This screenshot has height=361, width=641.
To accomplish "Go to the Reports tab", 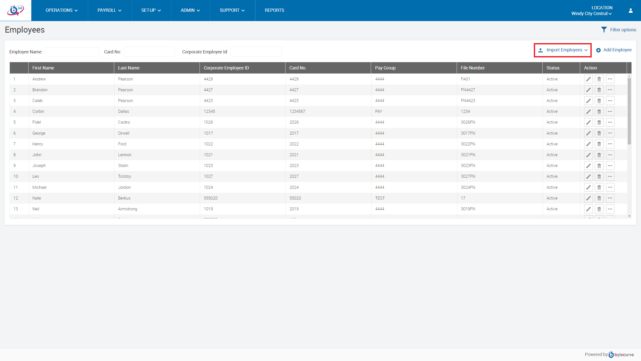I will [274, 10].
